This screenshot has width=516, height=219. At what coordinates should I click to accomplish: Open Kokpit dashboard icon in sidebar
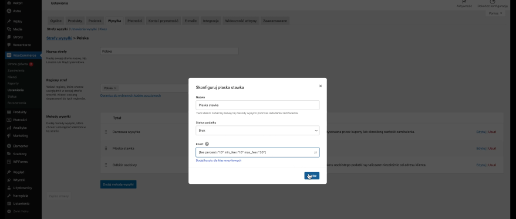tap(9, 3)
